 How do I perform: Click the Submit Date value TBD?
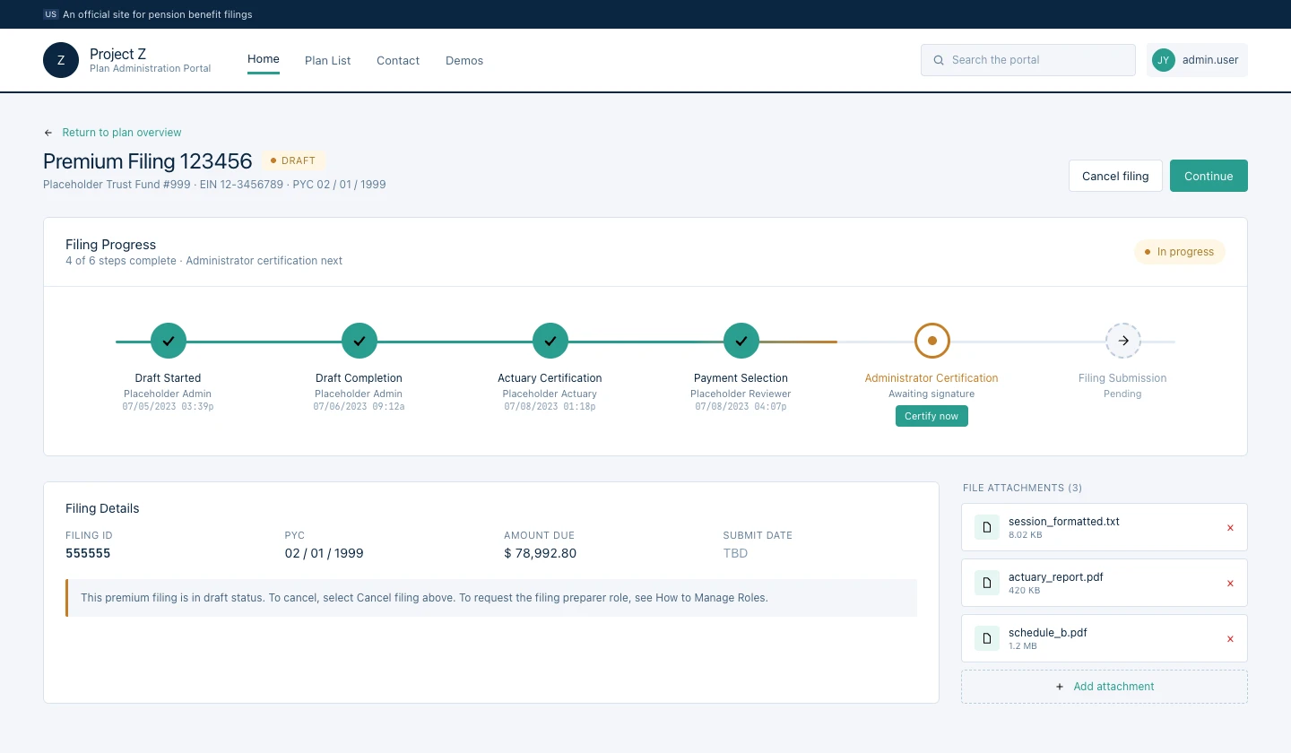click(735, 553)
